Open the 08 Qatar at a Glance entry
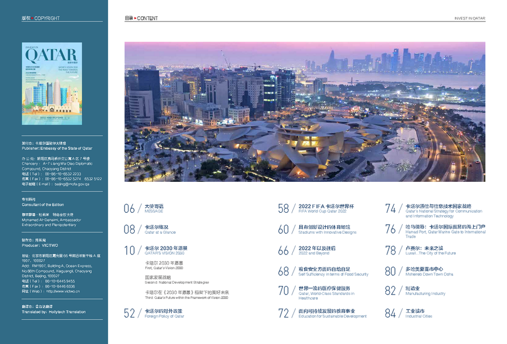 tap(150, 230)
